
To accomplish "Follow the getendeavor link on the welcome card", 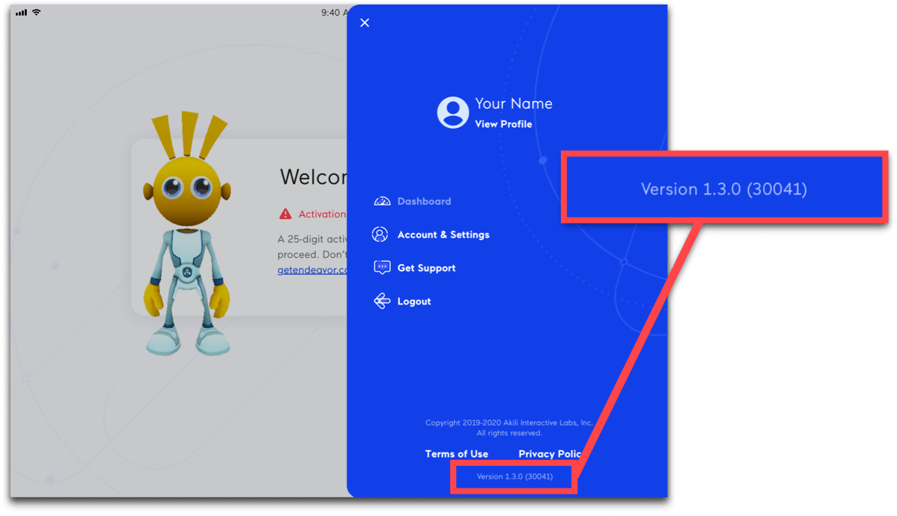I will click(312, 270).
